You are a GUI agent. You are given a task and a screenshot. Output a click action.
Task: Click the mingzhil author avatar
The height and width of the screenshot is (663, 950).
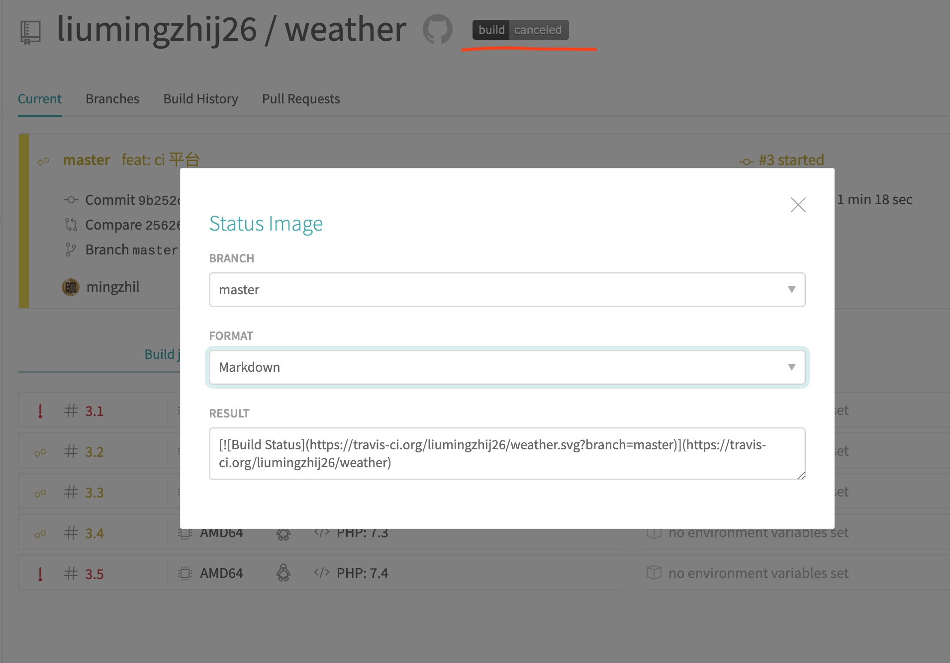pyautogui.click(x=71, y=287)
